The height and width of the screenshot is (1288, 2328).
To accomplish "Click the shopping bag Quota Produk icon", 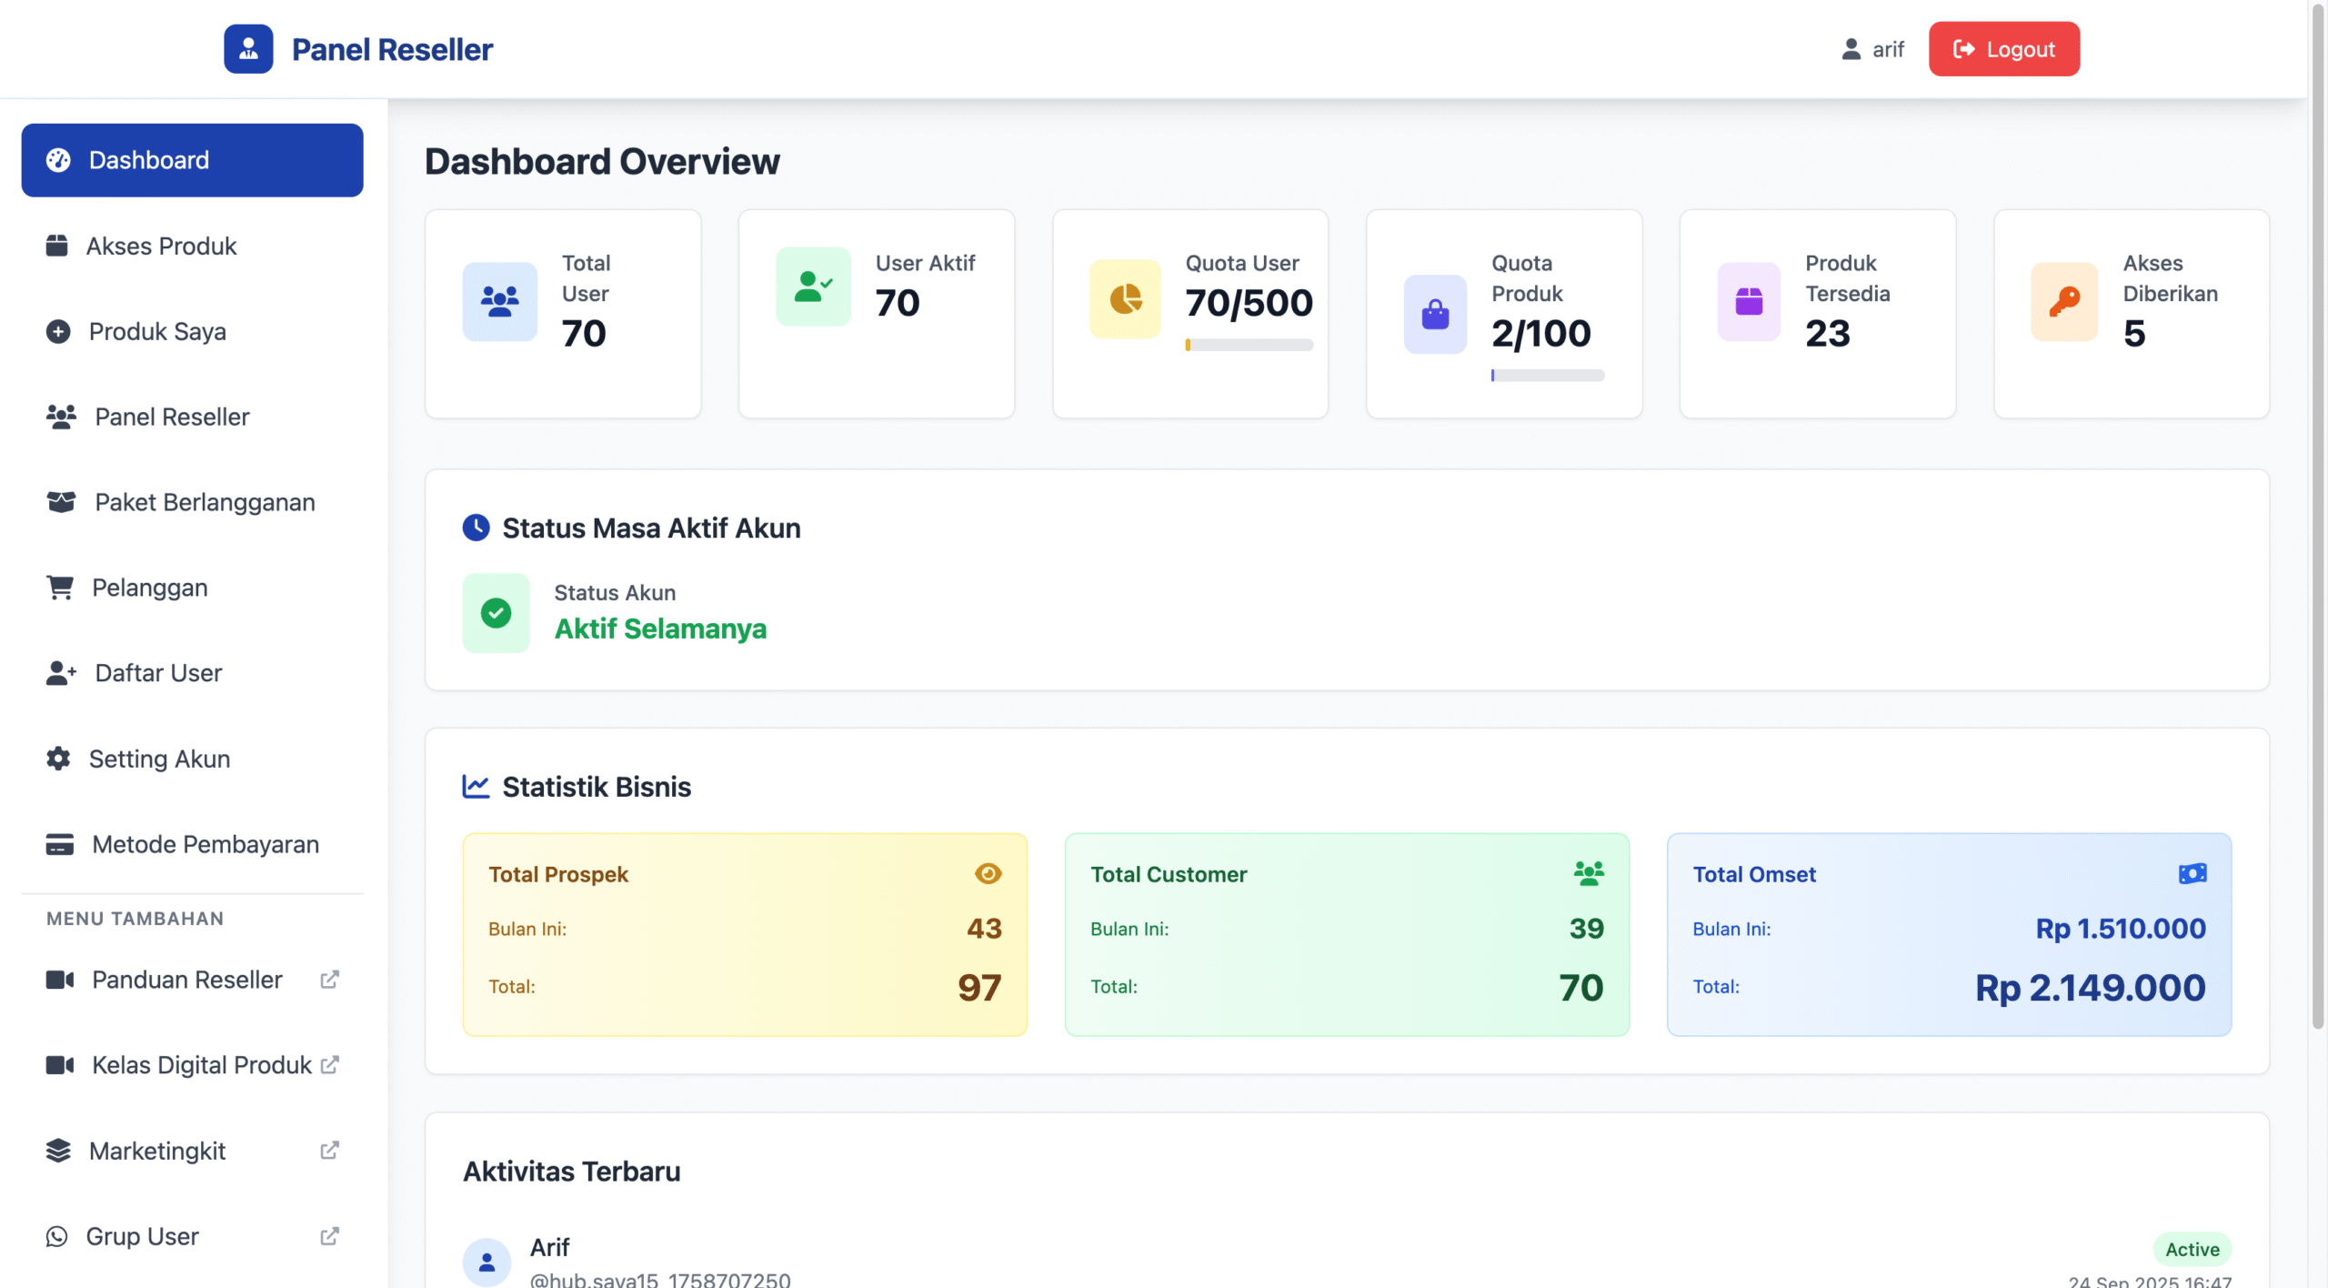I will [1435, 314].
